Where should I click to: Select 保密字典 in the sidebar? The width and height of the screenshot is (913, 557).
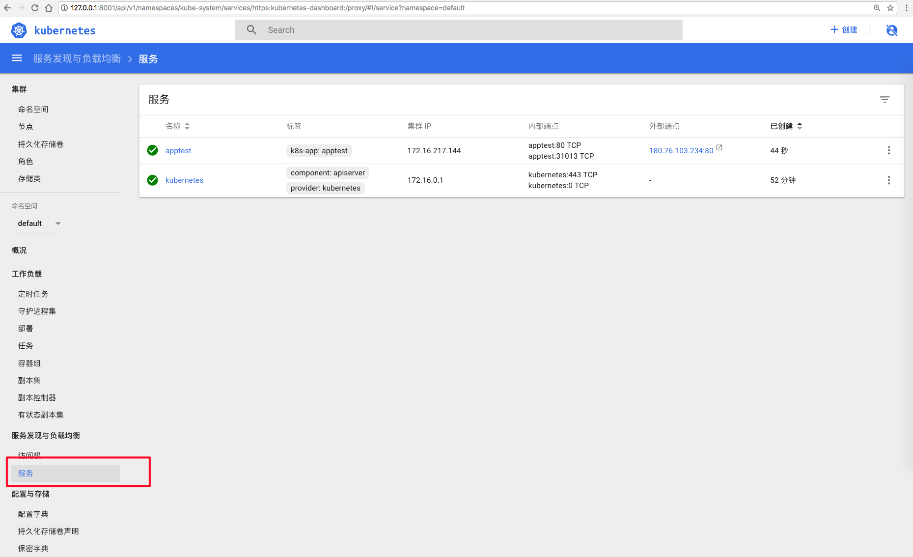click(33, 549)
